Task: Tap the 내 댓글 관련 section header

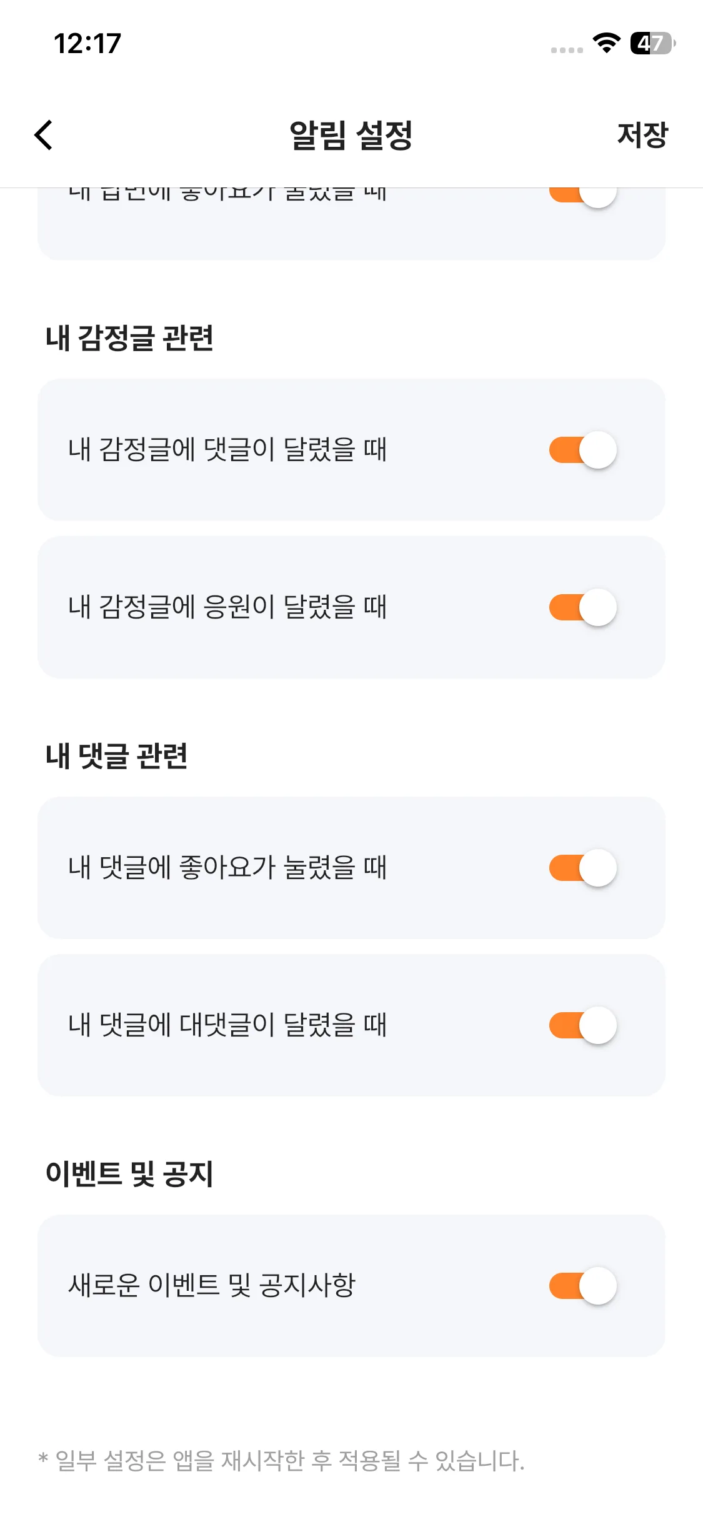Action: (x=117, y=756)
